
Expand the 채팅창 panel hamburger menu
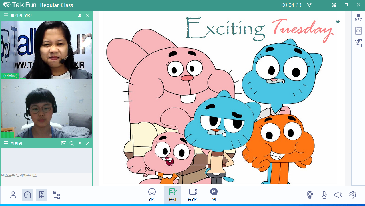pyautogui.click(x=6, y=143)
